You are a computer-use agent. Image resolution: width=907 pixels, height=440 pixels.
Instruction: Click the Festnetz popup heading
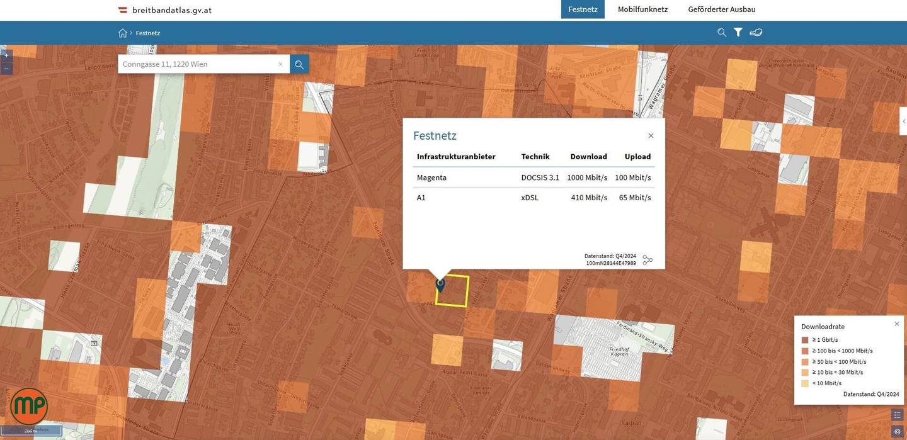[x=435, y=135]
